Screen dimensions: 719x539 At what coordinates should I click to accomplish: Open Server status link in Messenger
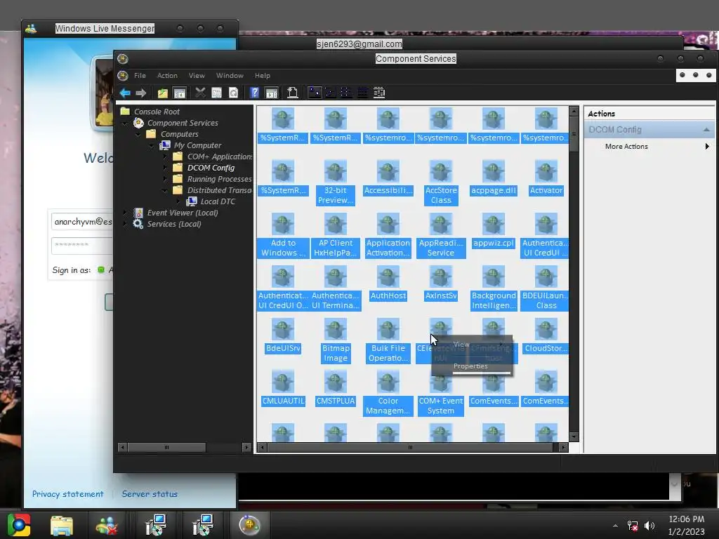(150, 494)
